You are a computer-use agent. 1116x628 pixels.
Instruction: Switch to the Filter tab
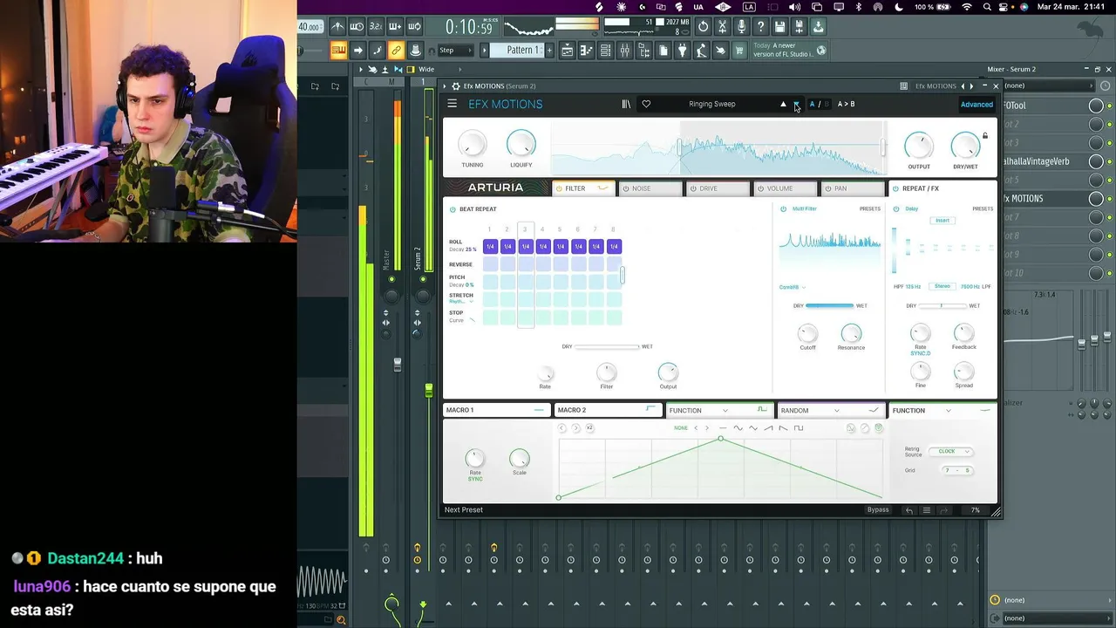tap(583, 188)
